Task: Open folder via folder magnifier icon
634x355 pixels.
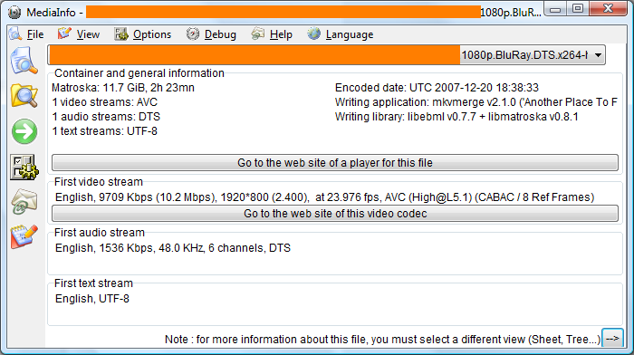Action: (x=24, y=96)
